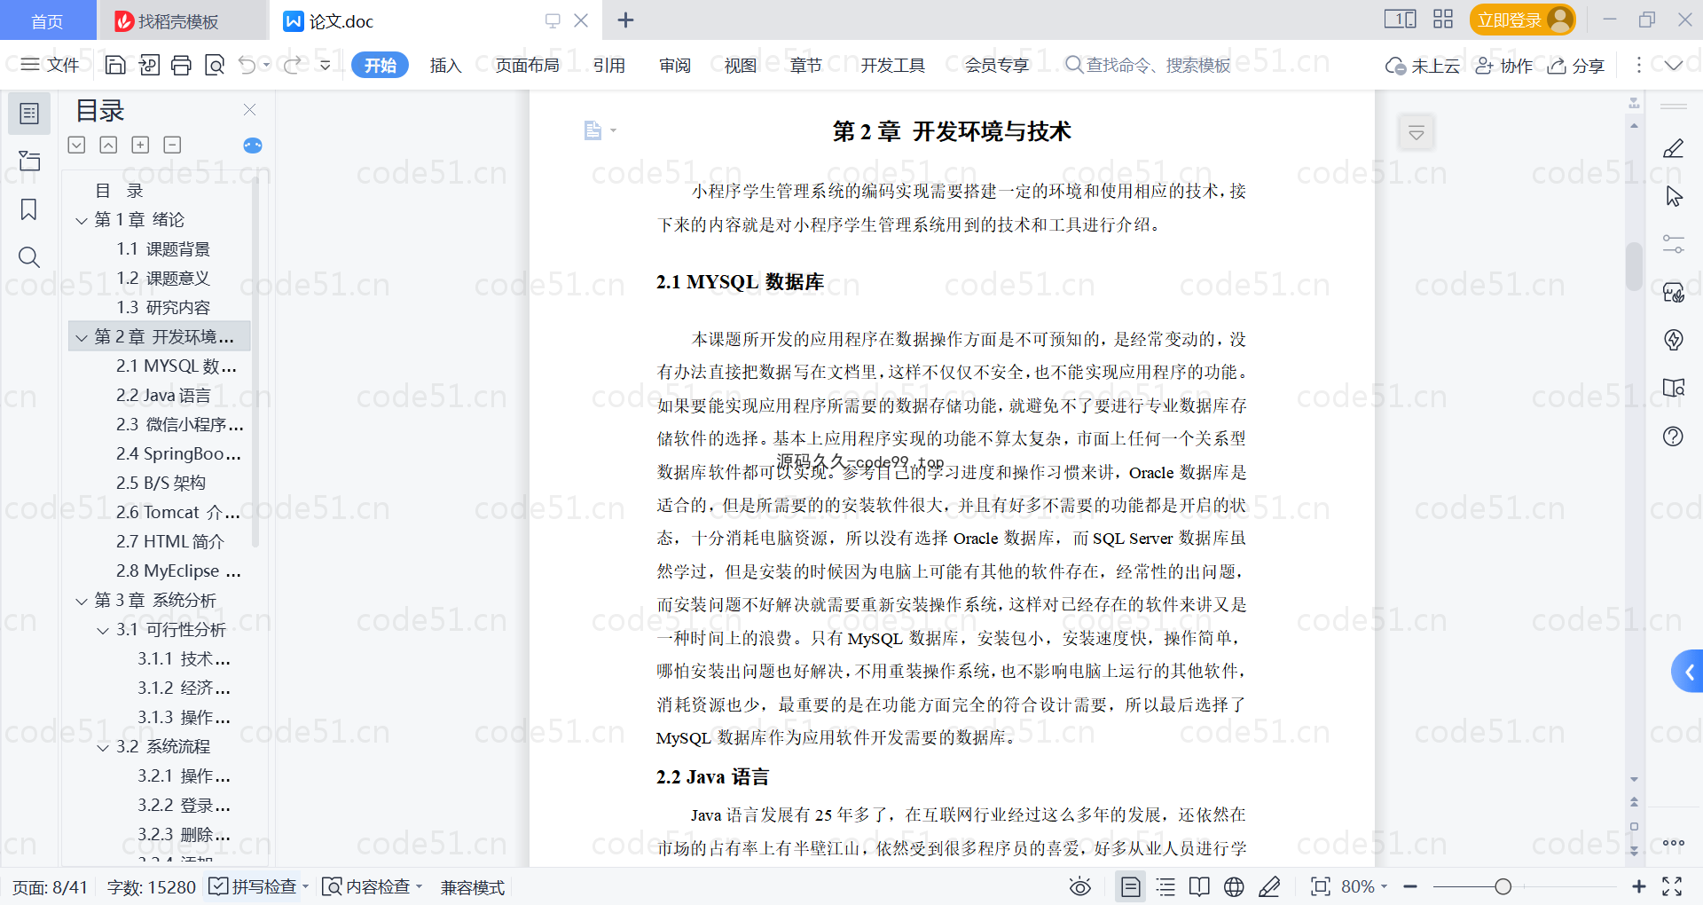The image size is (1703, 905).
Task: Collapse the 第1章 绪论 outline node
Action: [82, 220]
